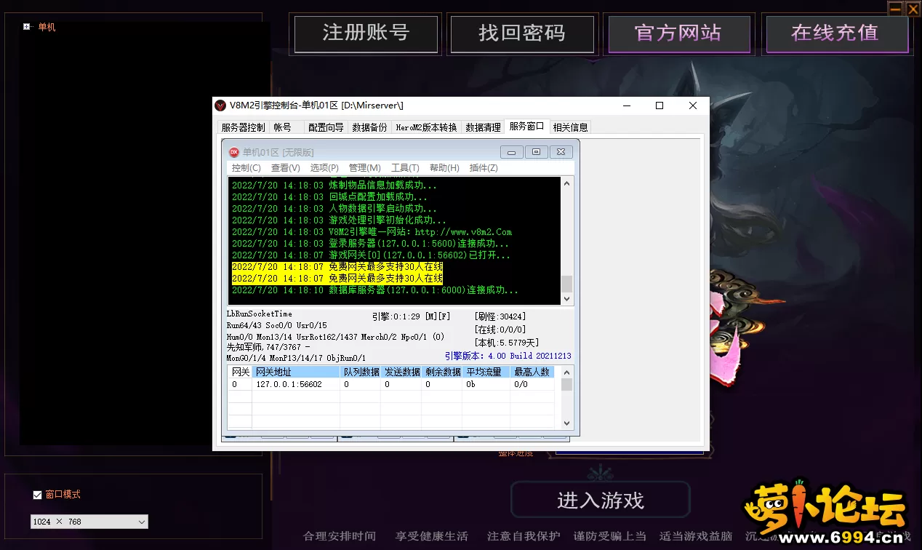Click the first highlighted 免费网关最多支持30人在线 line
Viewport: 922px width, 550px height.
(x=337, y=267)
